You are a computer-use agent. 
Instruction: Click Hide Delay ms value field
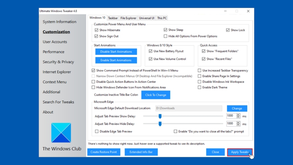click(x=231, y=124)
